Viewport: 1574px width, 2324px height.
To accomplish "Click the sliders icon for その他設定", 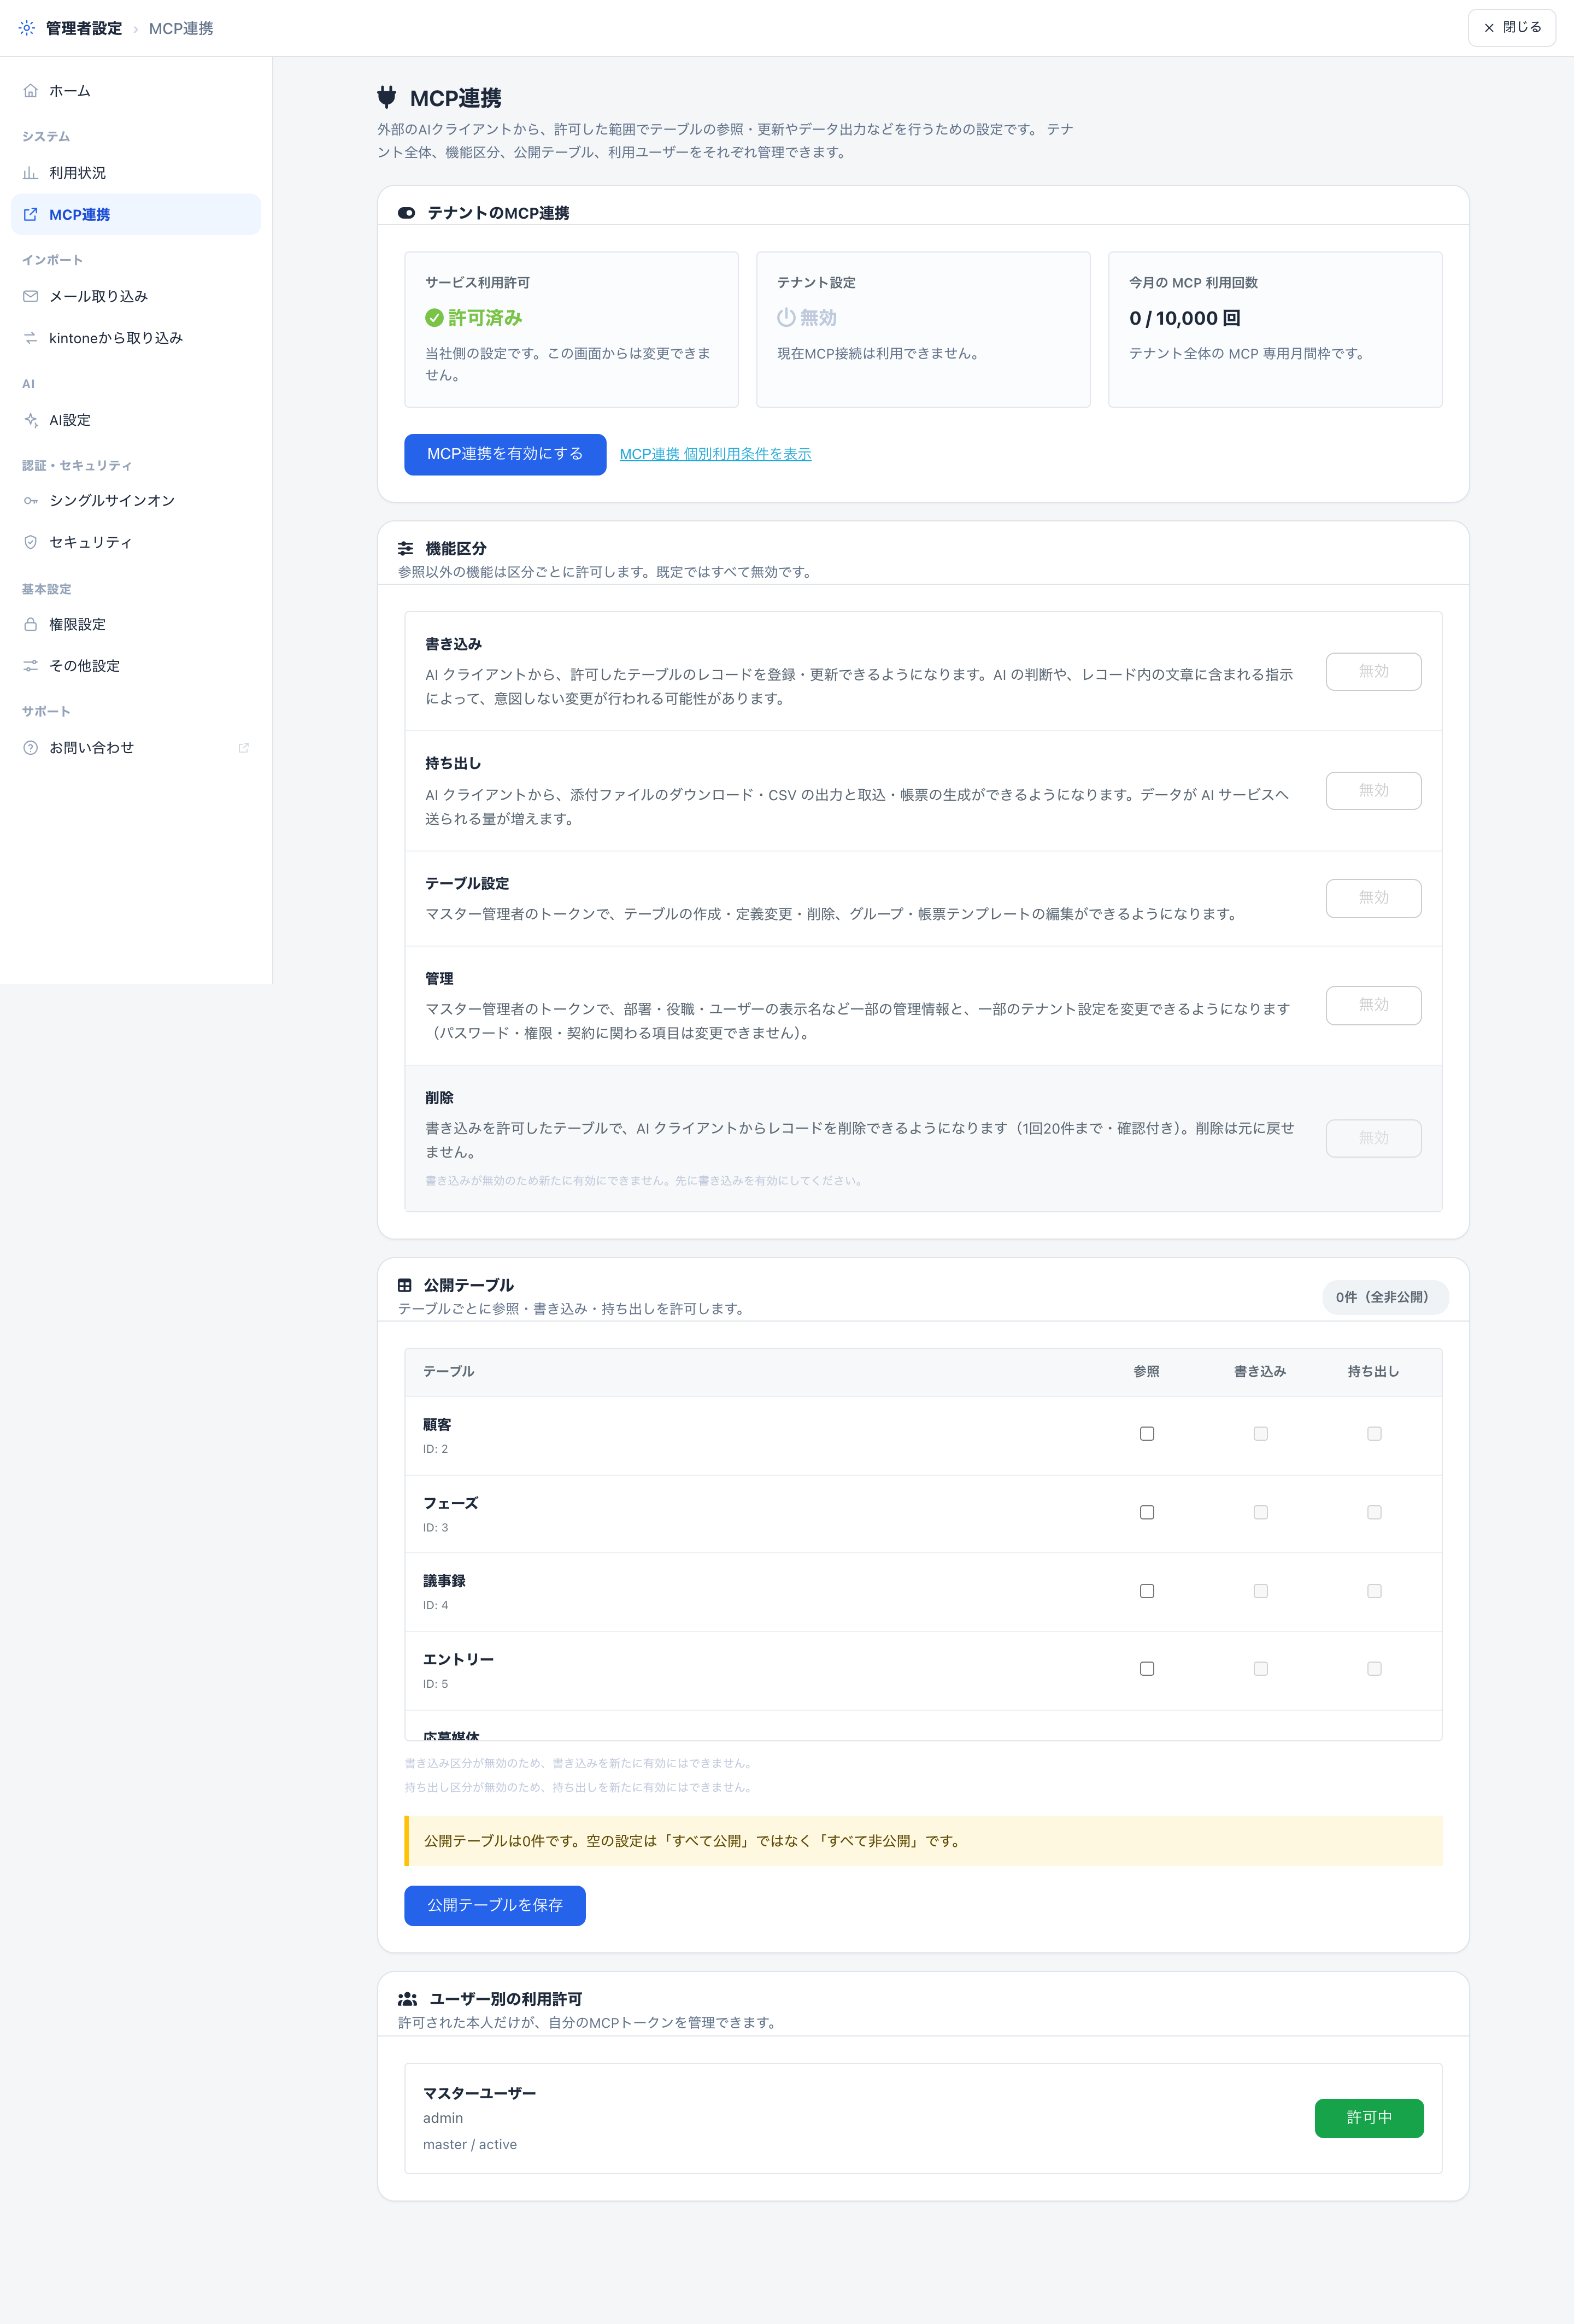I will click(x=31, y=666).
